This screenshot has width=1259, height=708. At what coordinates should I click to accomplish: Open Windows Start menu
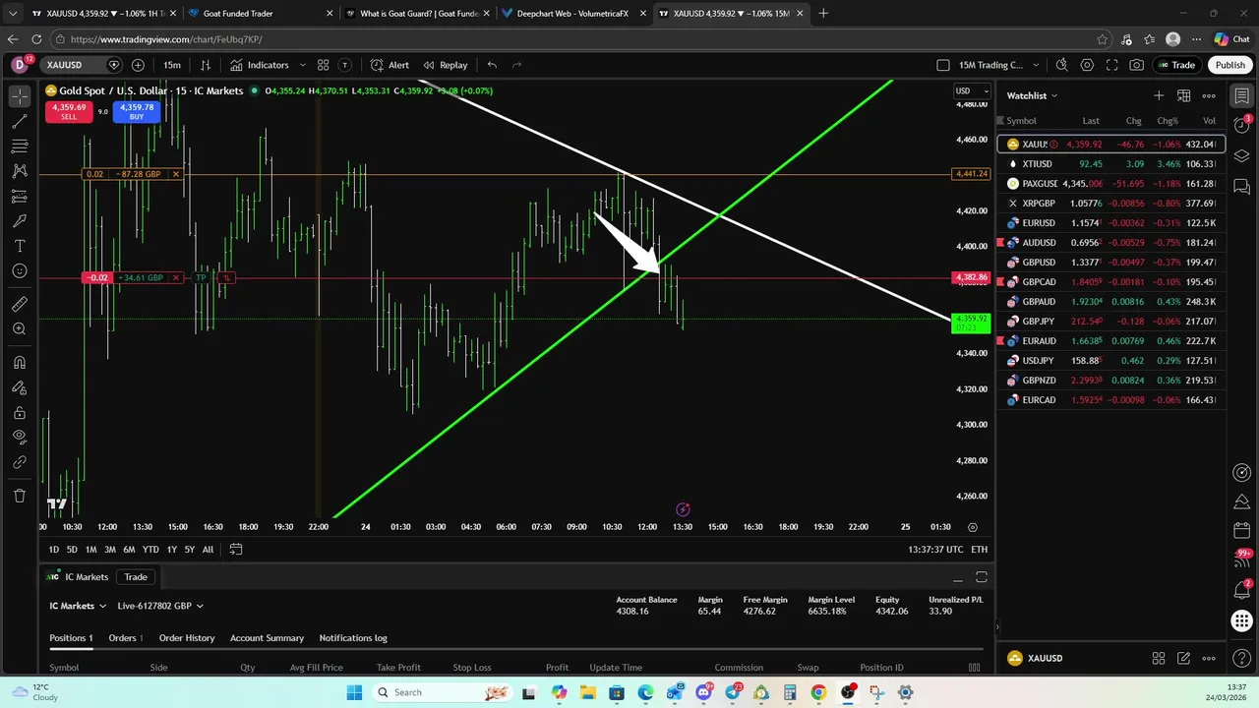(354, 692)
